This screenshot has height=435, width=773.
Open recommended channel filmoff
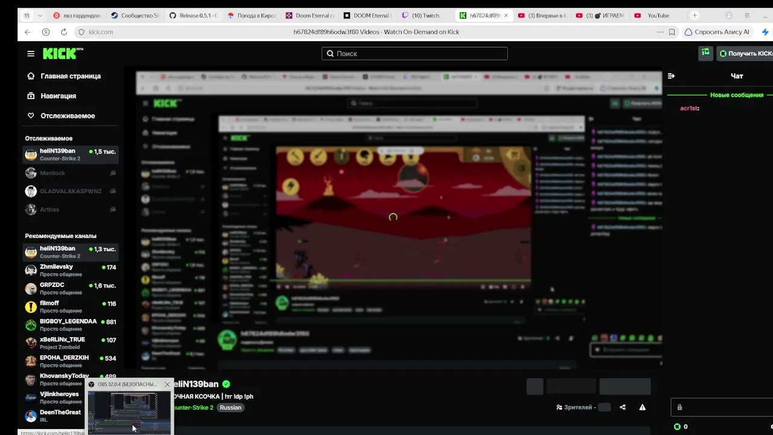pyautogui.click(x=71, y=307)
